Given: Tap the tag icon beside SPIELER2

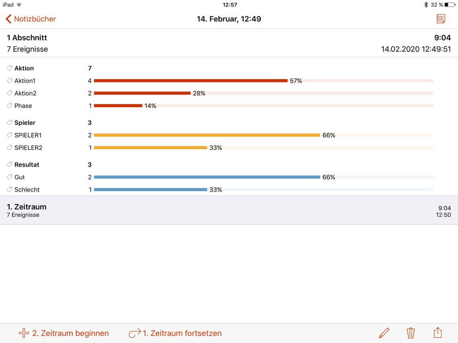Looking at the screenshot, I should click(10, 147).
